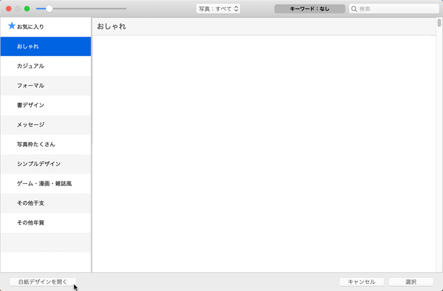
Task: Select the カジュアル category
Action: coord(46,66)
